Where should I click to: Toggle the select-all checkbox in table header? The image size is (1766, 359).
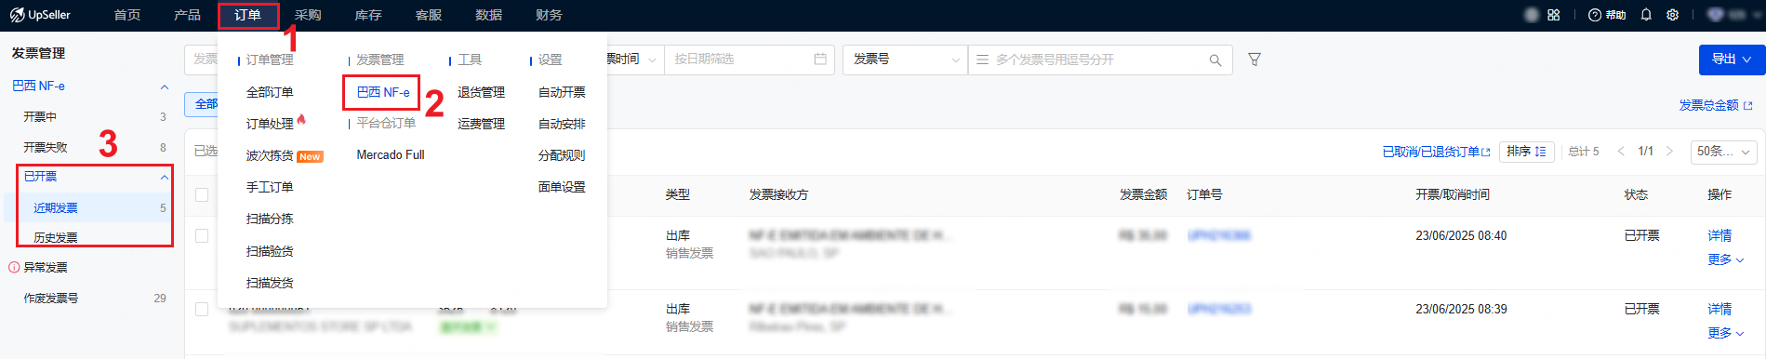tap(202, 194)
